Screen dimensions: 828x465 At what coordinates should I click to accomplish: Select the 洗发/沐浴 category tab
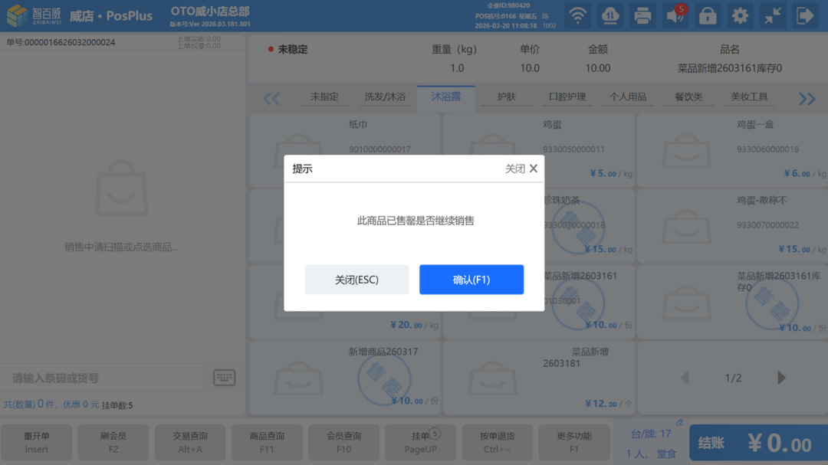click(x=385, y=97)
